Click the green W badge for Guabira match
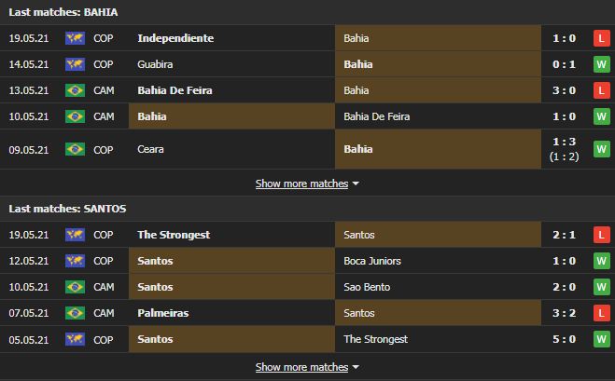Screen dimensions: 615x381 (x=601, y=64)
